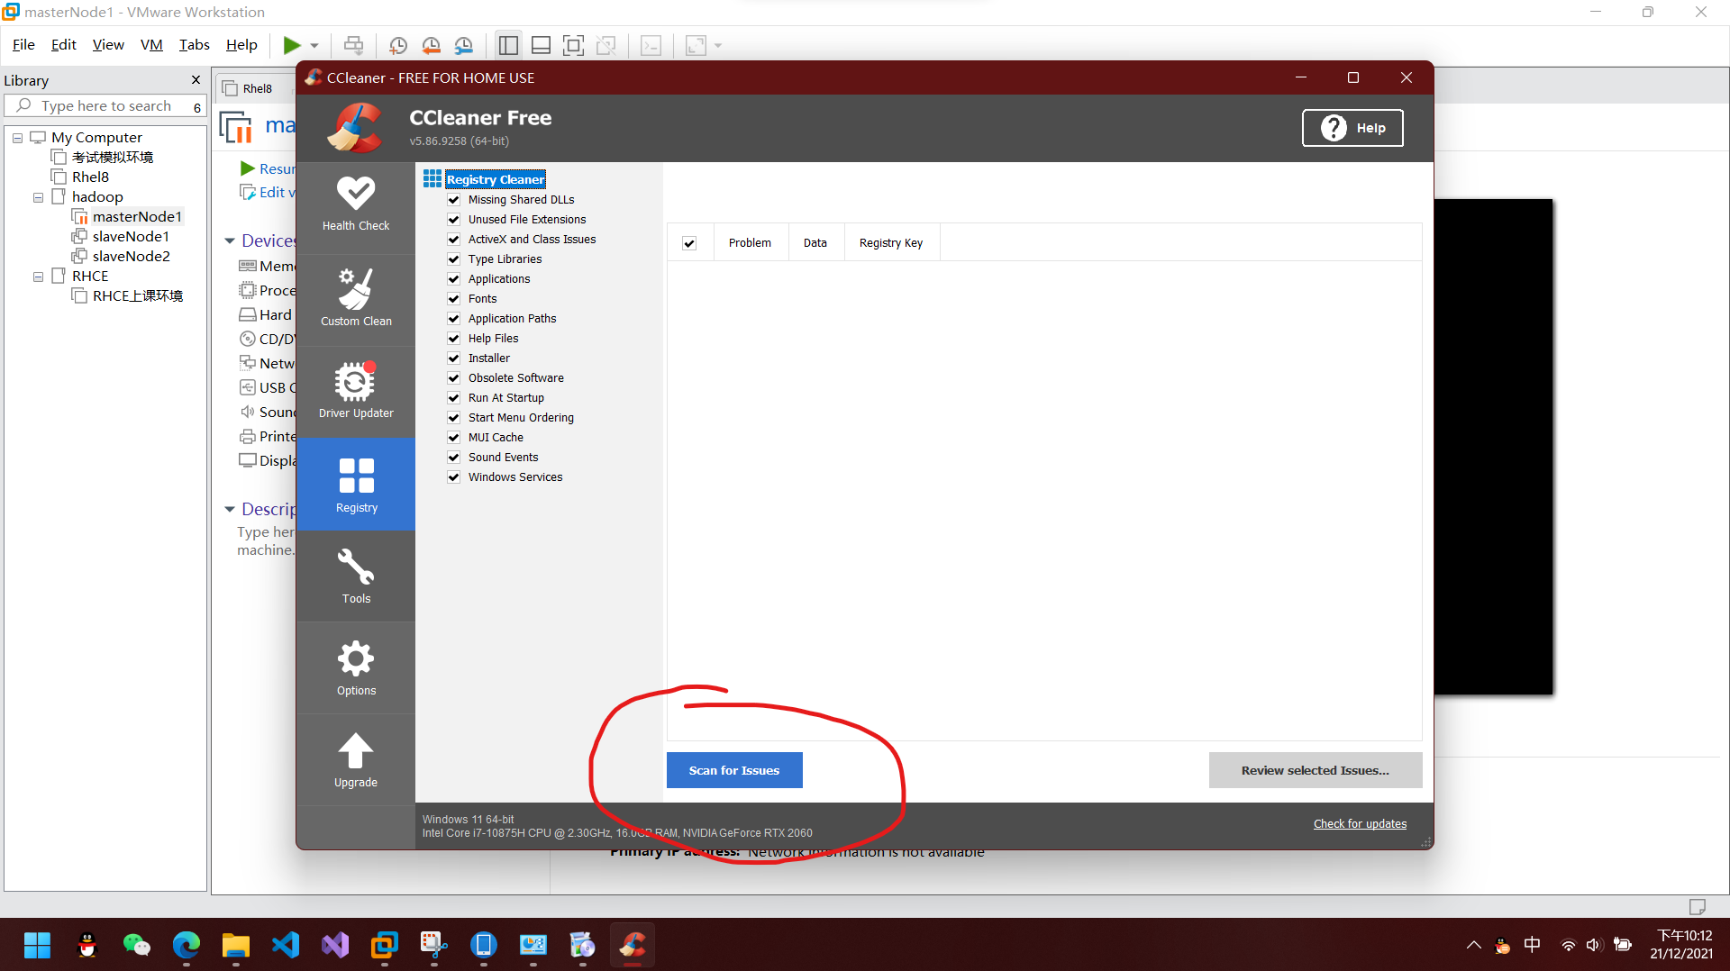Open Health Check in CCleaner sidebar

[356, 204]
